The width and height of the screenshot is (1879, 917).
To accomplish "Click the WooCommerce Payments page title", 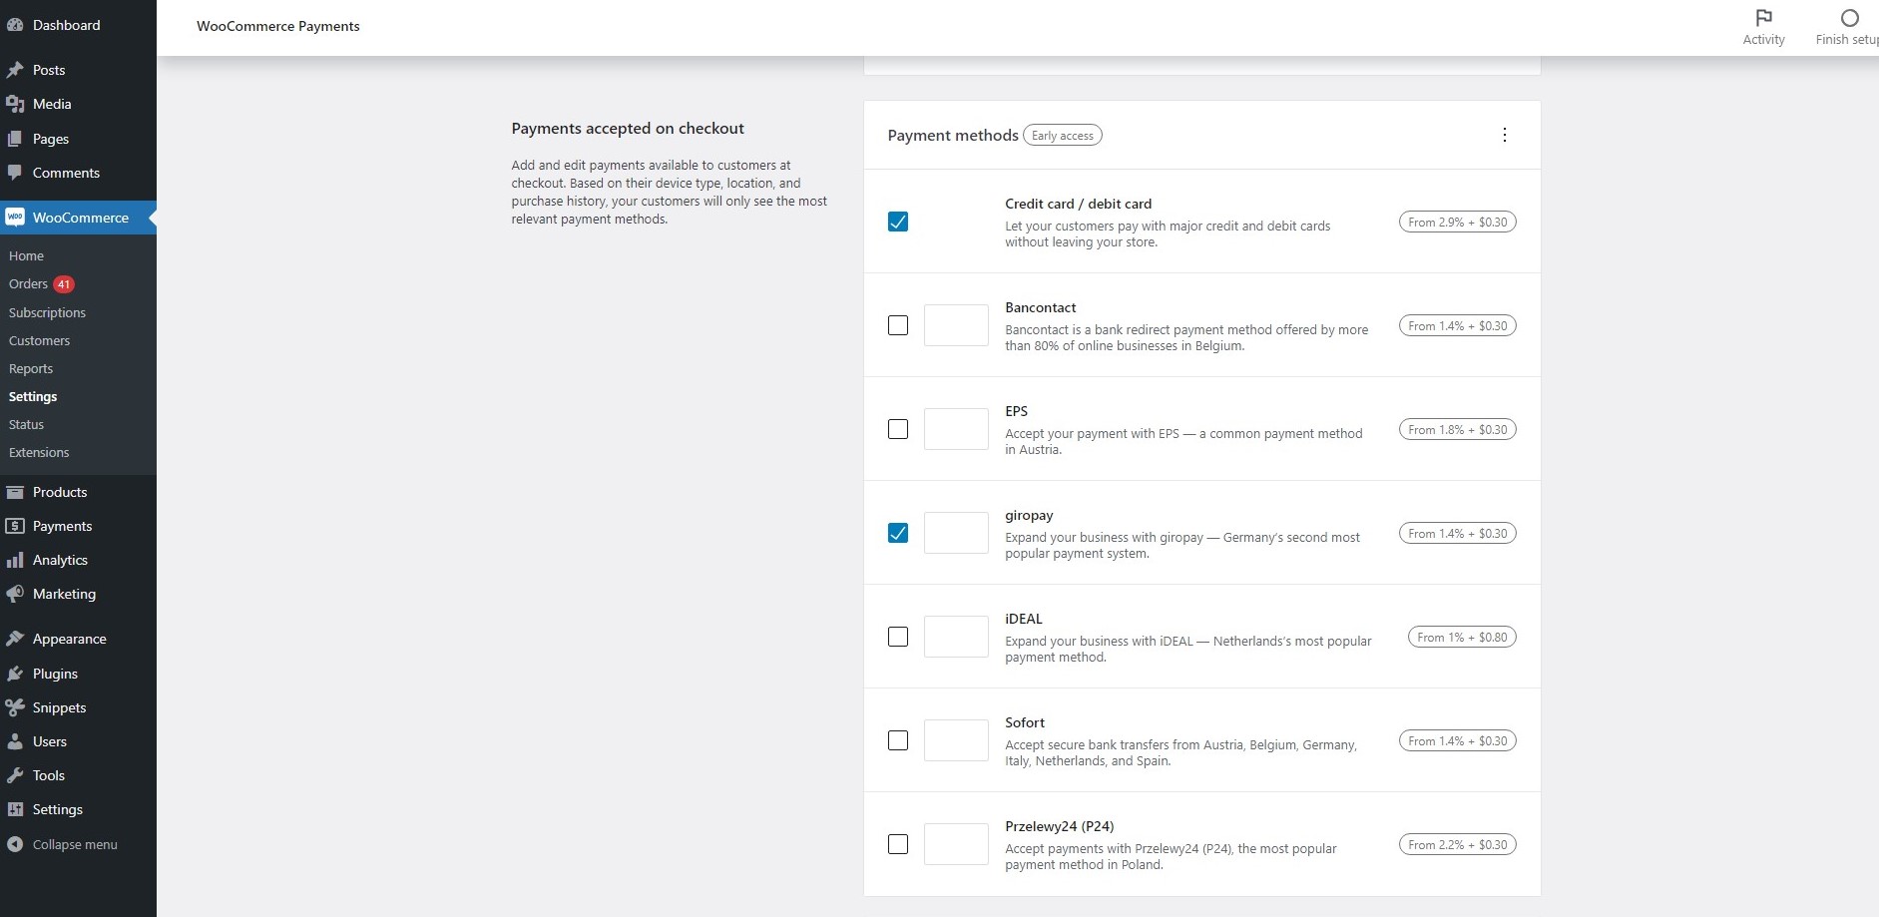I will click(278, 26).
